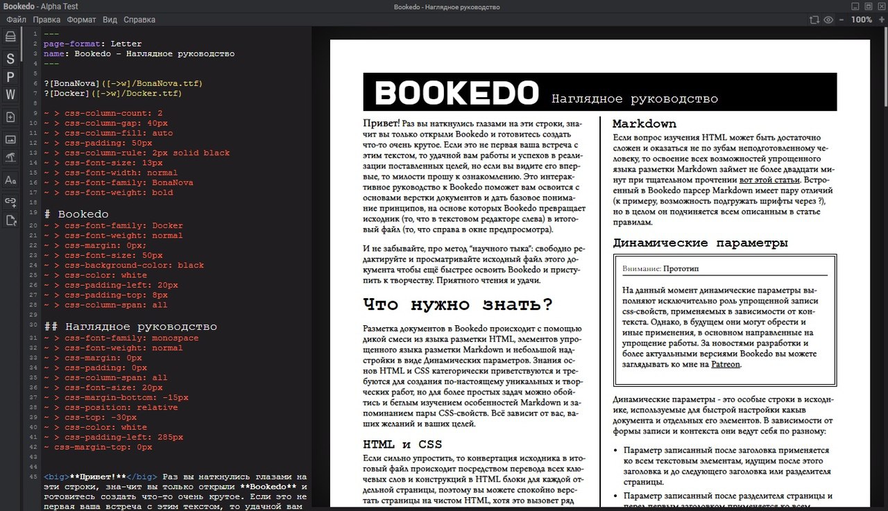This screenshot has height=511, width=888.
Task: Click the palm tree icon in the sidebar
Action: tap(10, 157)
